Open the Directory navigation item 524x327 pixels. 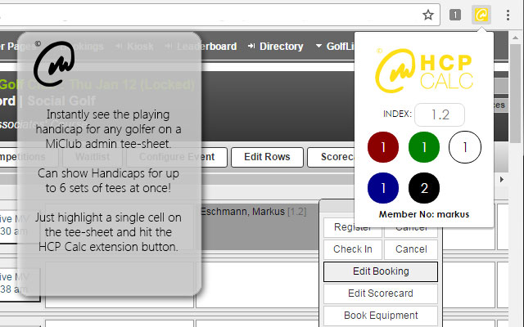coord(276,47)
